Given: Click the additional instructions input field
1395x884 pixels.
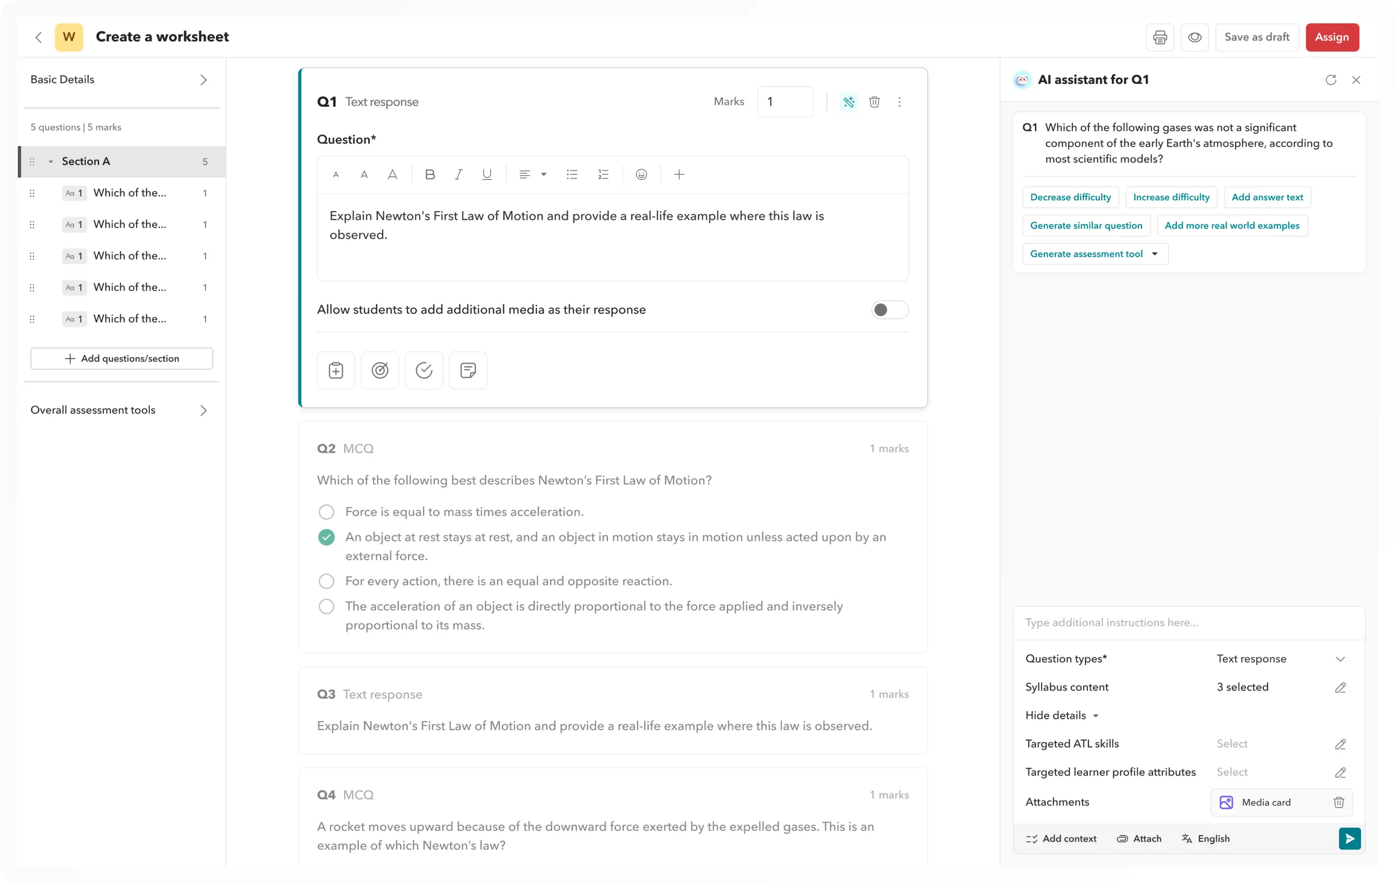Looking at the screenshot, I should [1188, 622].
